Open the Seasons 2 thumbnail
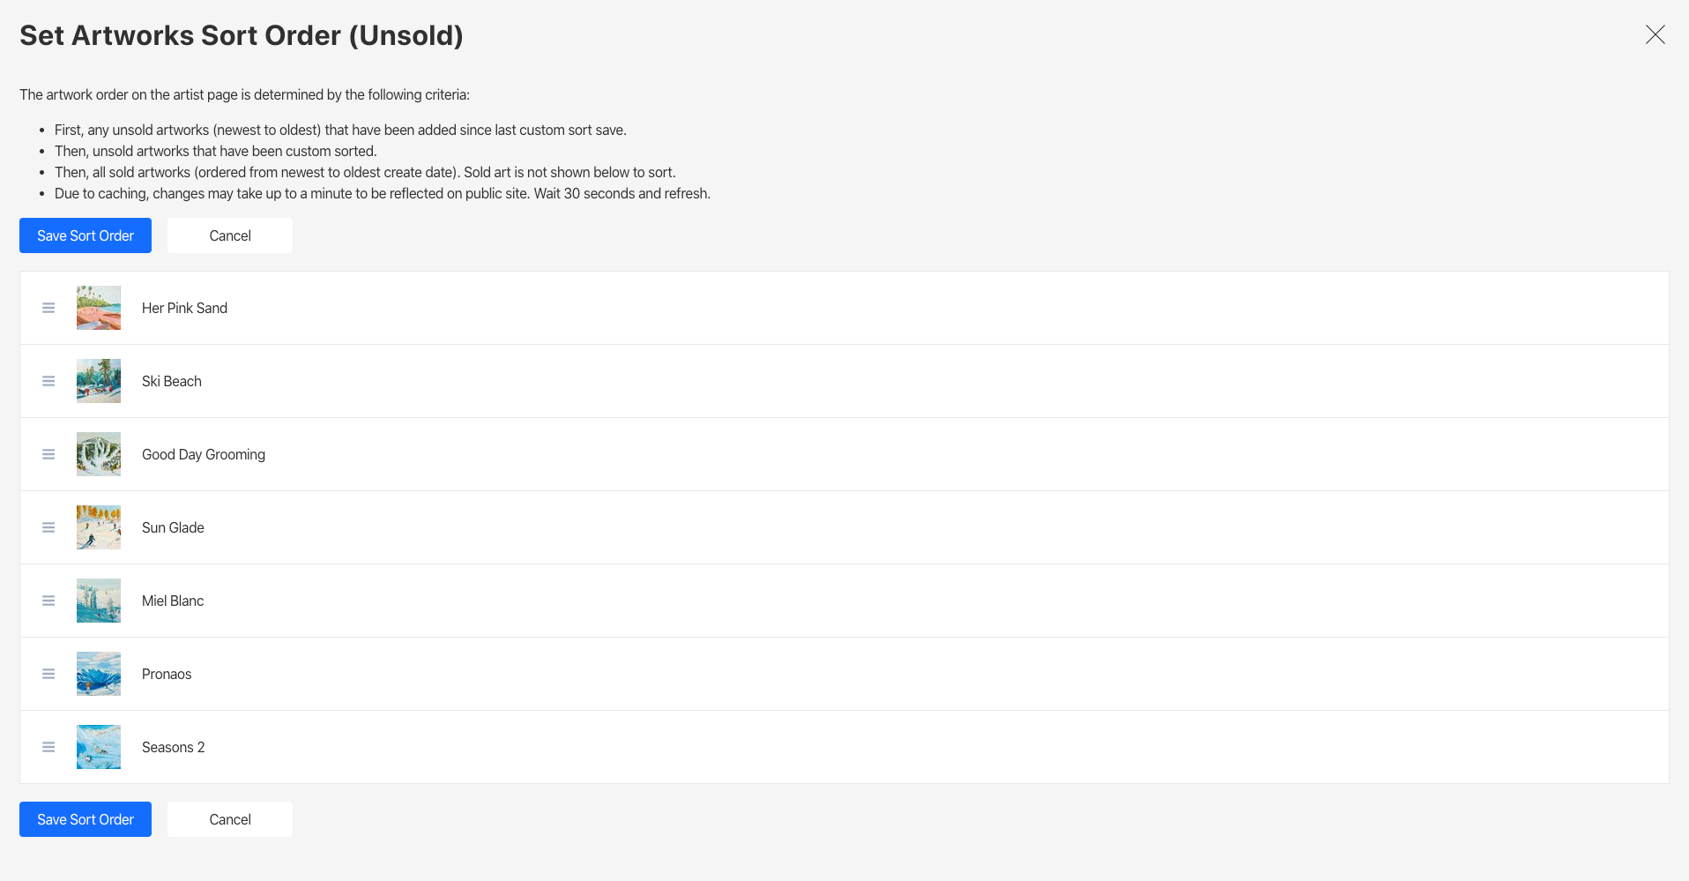This screenshot has width=1689, height=881. click(98, 747)
